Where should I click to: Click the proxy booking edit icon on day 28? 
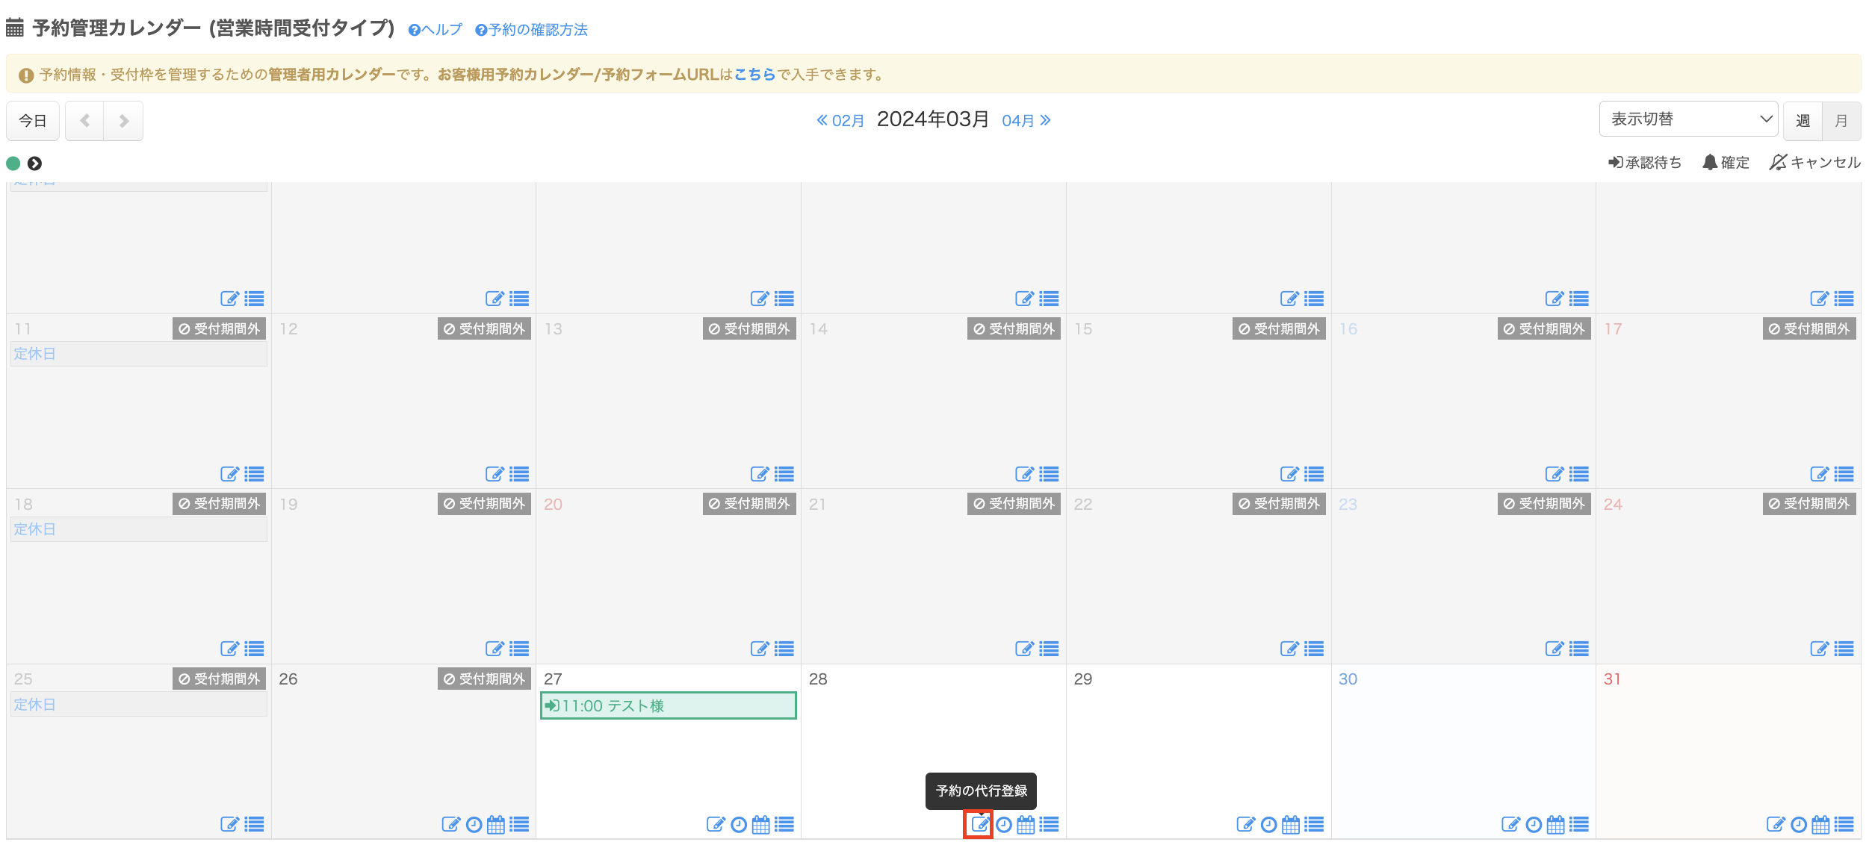979,824
